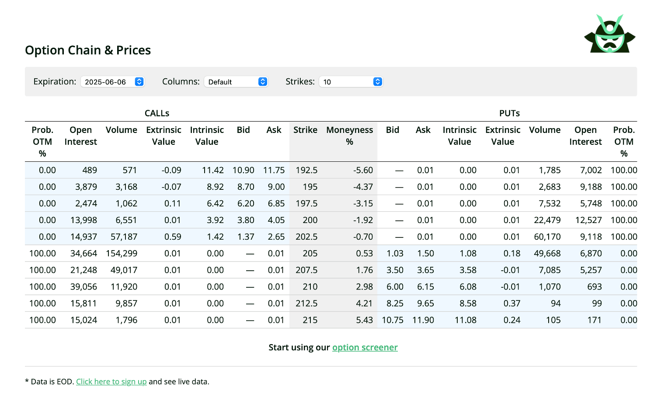This screenshot has height=398, width=661.
Task: Open the Strikes count dropdown
Action: (351, 82)
